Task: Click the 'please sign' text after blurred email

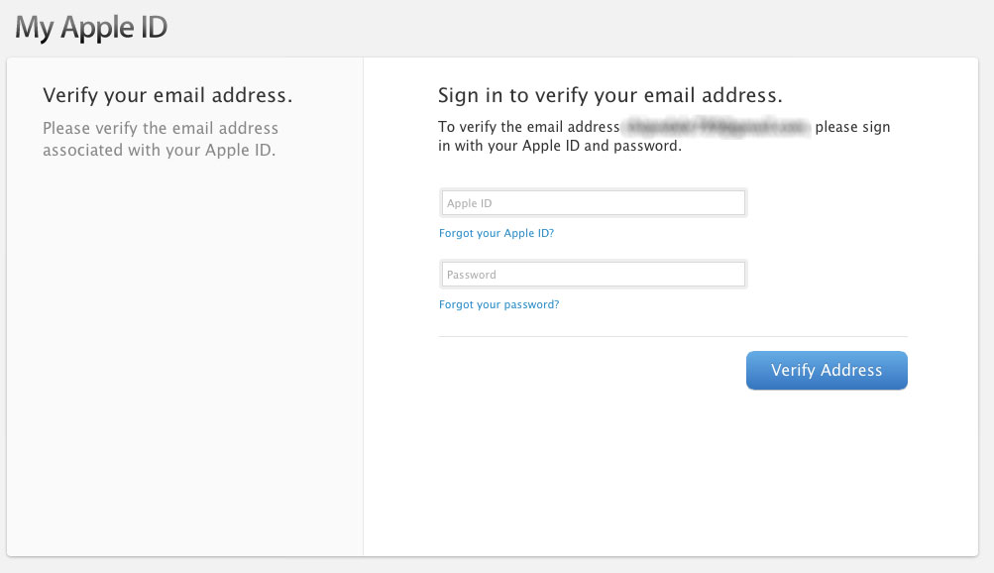Action: click(x=852, y=128)
